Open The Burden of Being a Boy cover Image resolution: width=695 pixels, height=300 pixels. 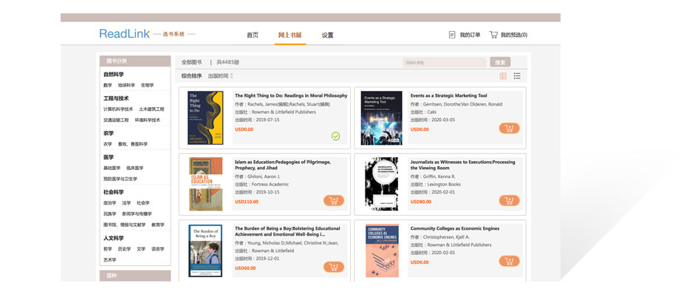(x=205, y=250)
